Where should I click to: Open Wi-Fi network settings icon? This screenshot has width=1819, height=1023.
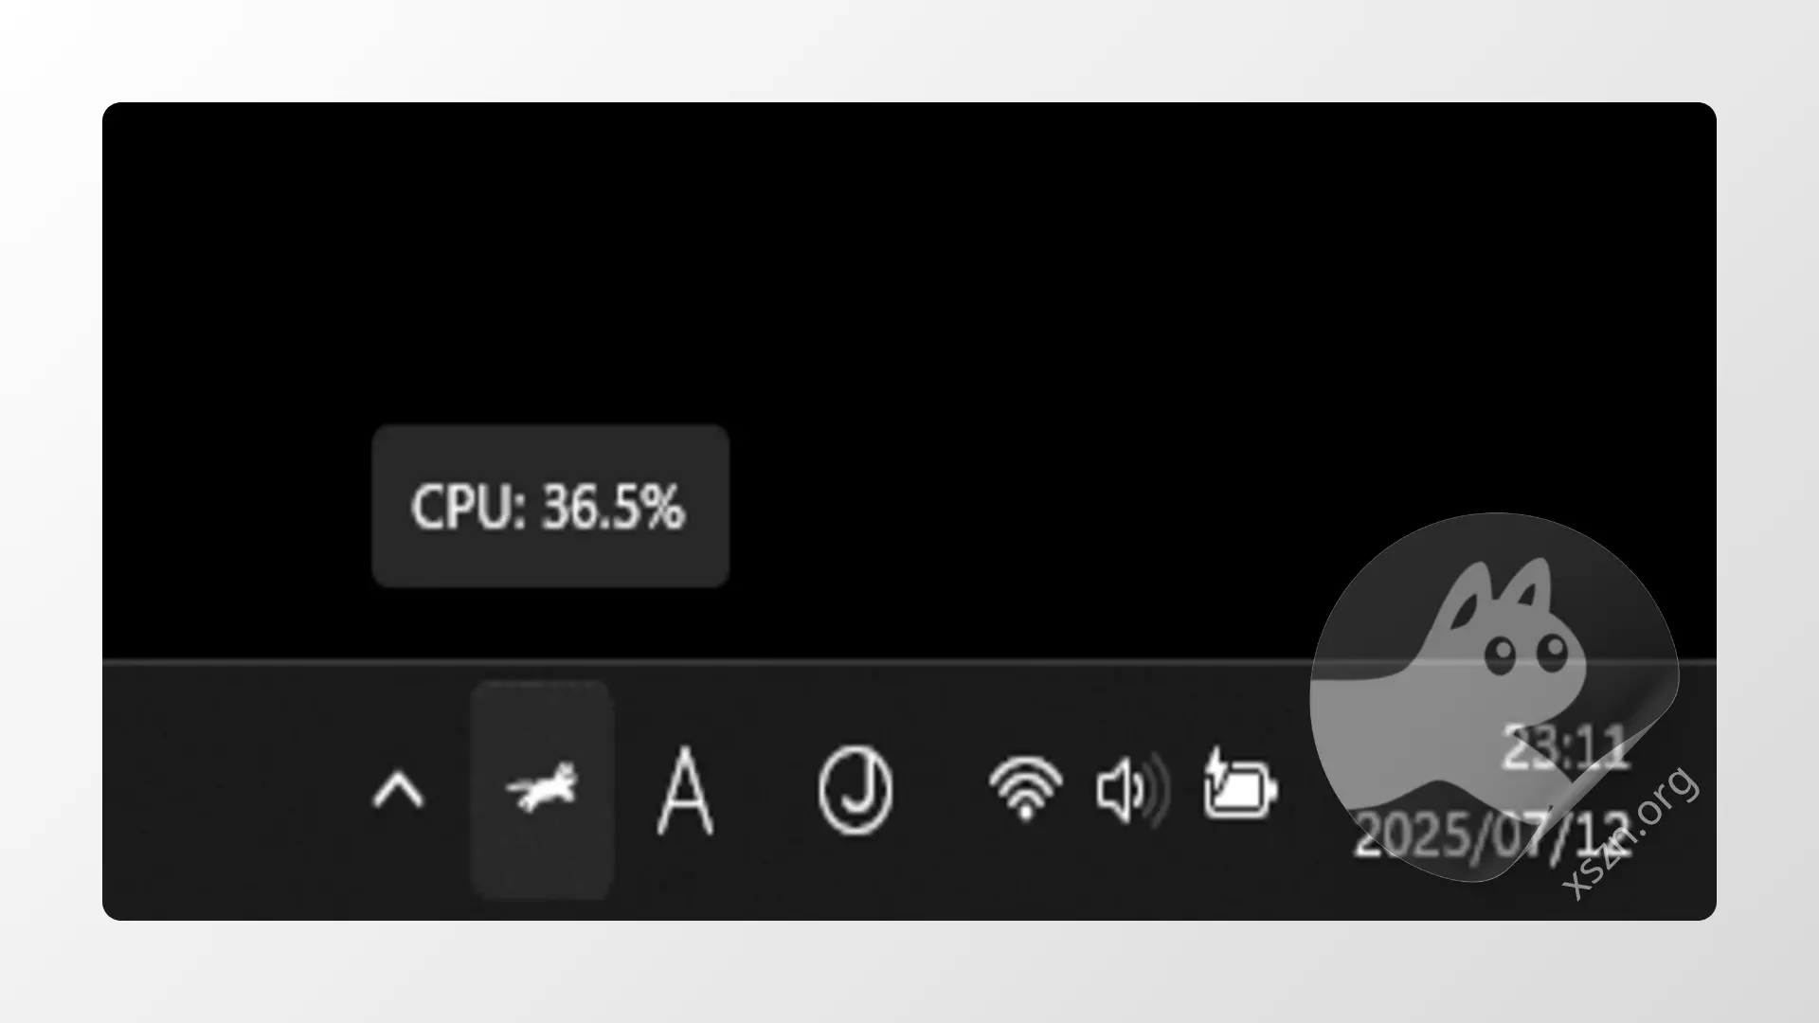click(x=1025, y=788)
